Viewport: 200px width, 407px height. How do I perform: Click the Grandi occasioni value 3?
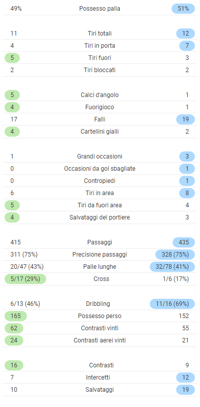click(187, 156)
